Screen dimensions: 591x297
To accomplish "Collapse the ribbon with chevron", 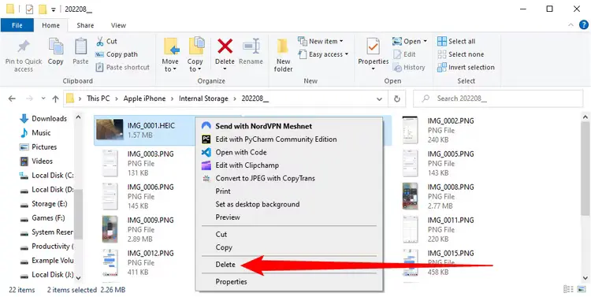I will 571,25.
